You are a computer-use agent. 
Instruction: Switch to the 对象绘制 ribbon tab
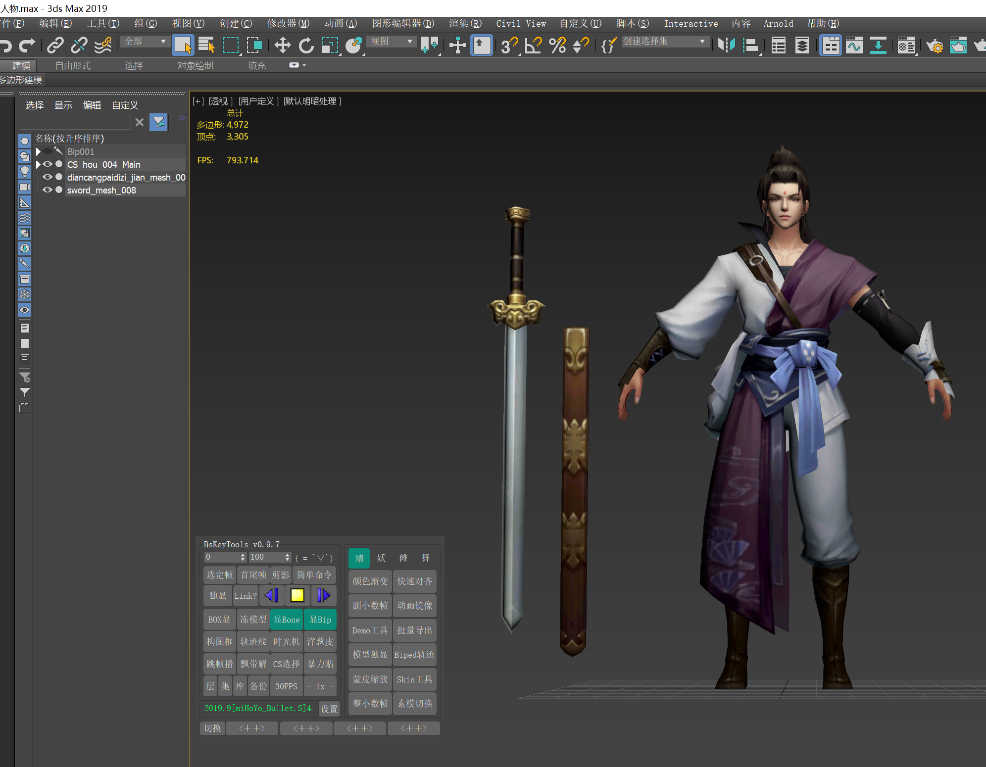[196, 65]
